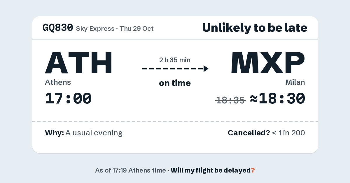Click the struck-through 18:35 scheduled arrival
Viewport: 350px width, 183px height.
click(x=230, y=100)
